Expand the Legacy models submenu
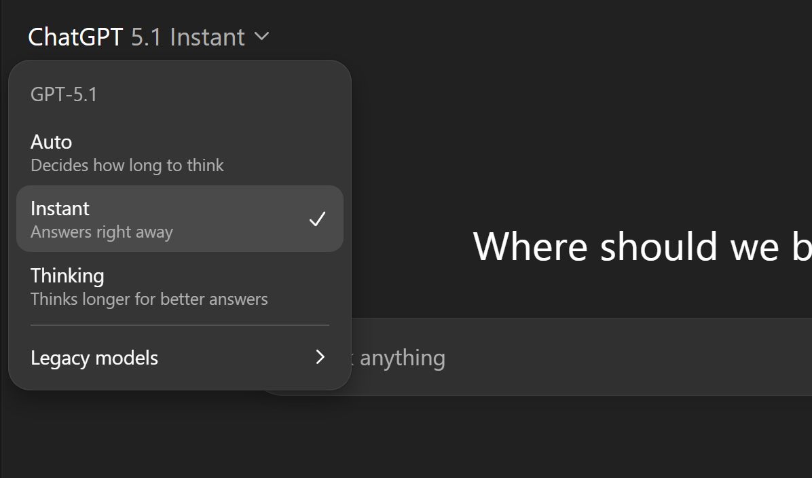This screenshot has height=478, width=812. click(94, 358)
